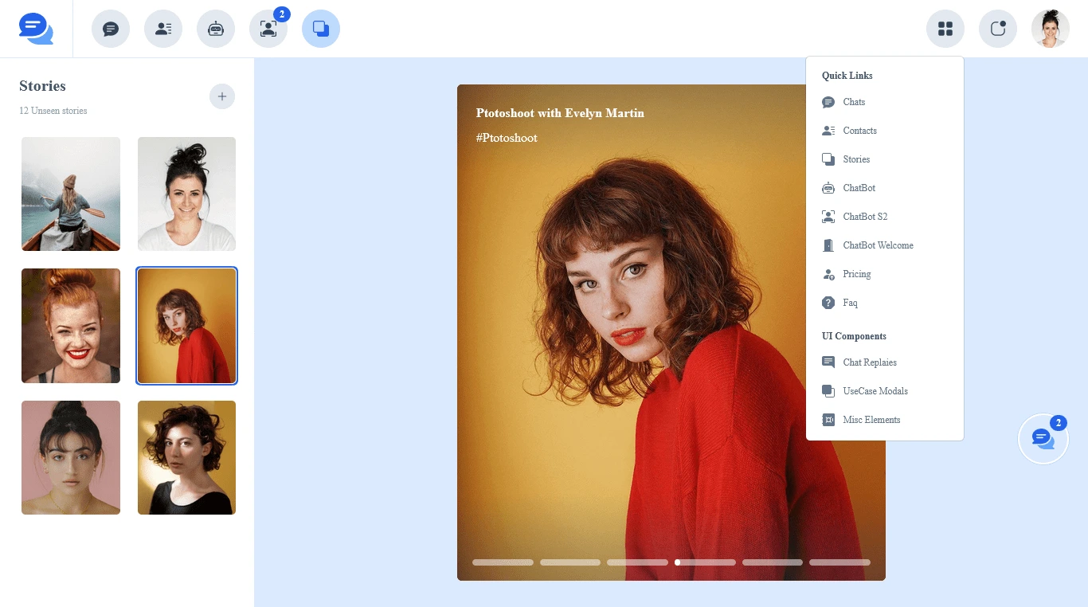Click the Contacts person icon in dropdown

point(828,131)
